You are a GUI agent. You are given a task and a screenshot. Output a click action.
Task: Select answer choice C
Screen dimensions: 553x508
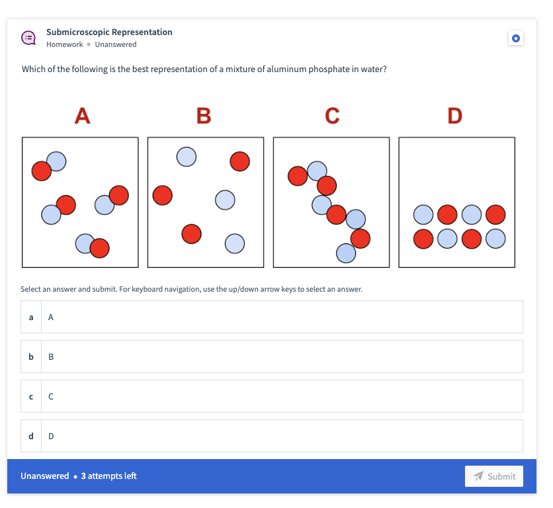tap(271, 396)
